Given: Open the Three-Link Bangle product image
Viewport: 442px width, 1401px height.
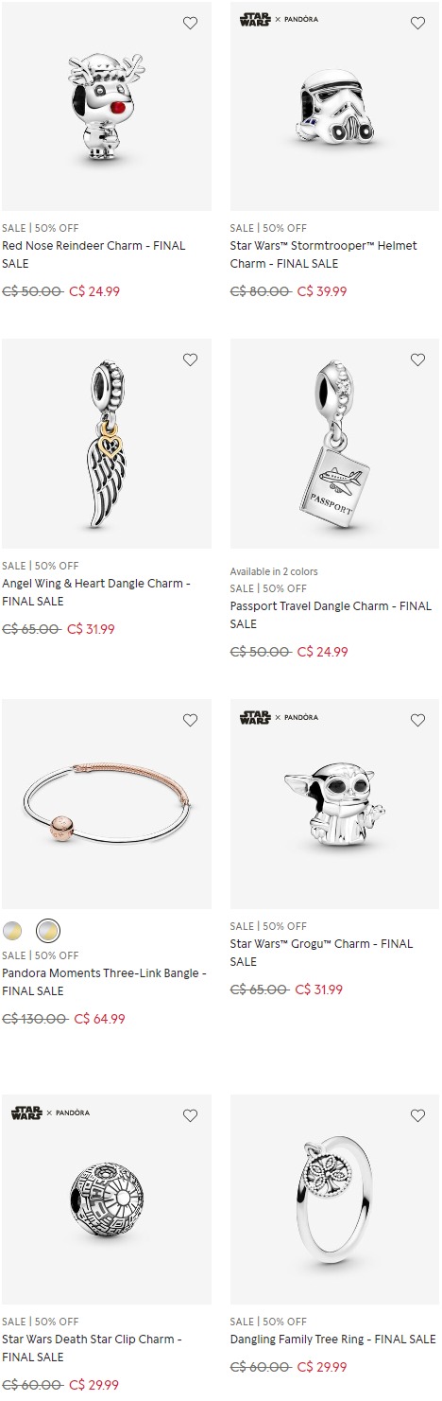Looking at the screenshot, I should click(107, 804).
